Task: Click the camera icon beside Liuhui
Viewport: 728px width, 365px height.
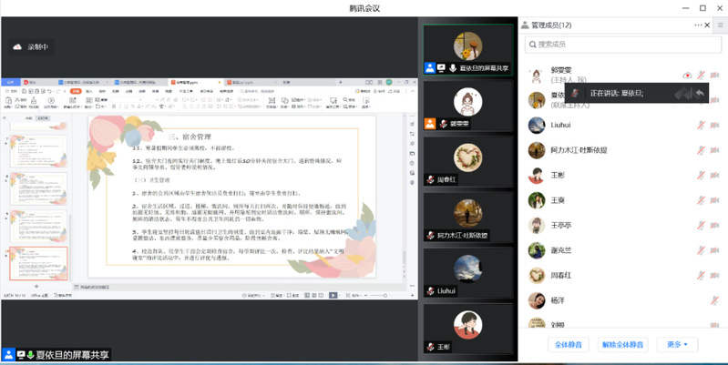Action: [x=714, y=126]
